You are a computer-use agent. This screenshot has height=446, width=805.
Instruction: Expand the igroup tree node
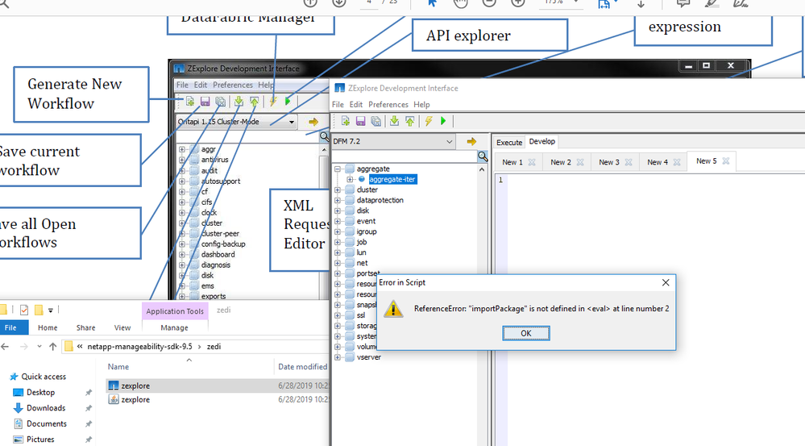coord(338,231)
